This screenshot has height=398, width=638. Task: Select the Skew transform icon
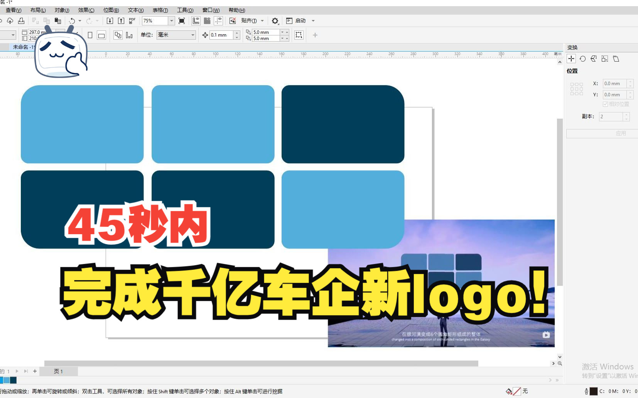616,59
